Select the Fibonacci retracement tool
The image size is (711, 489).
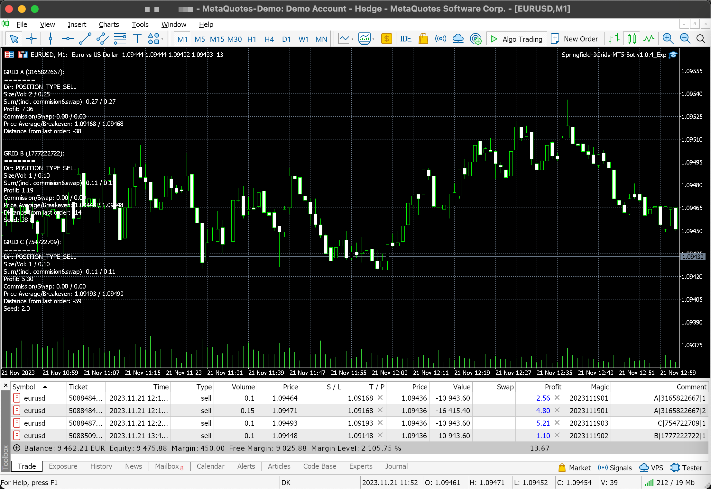[120, 39]
